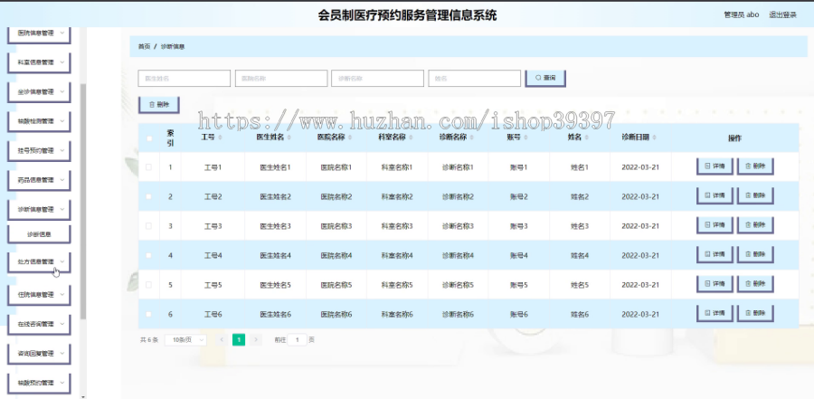Expand the 核酸预约管理 sidebar menu
This screenshot has height=399, width=814.
39,383
